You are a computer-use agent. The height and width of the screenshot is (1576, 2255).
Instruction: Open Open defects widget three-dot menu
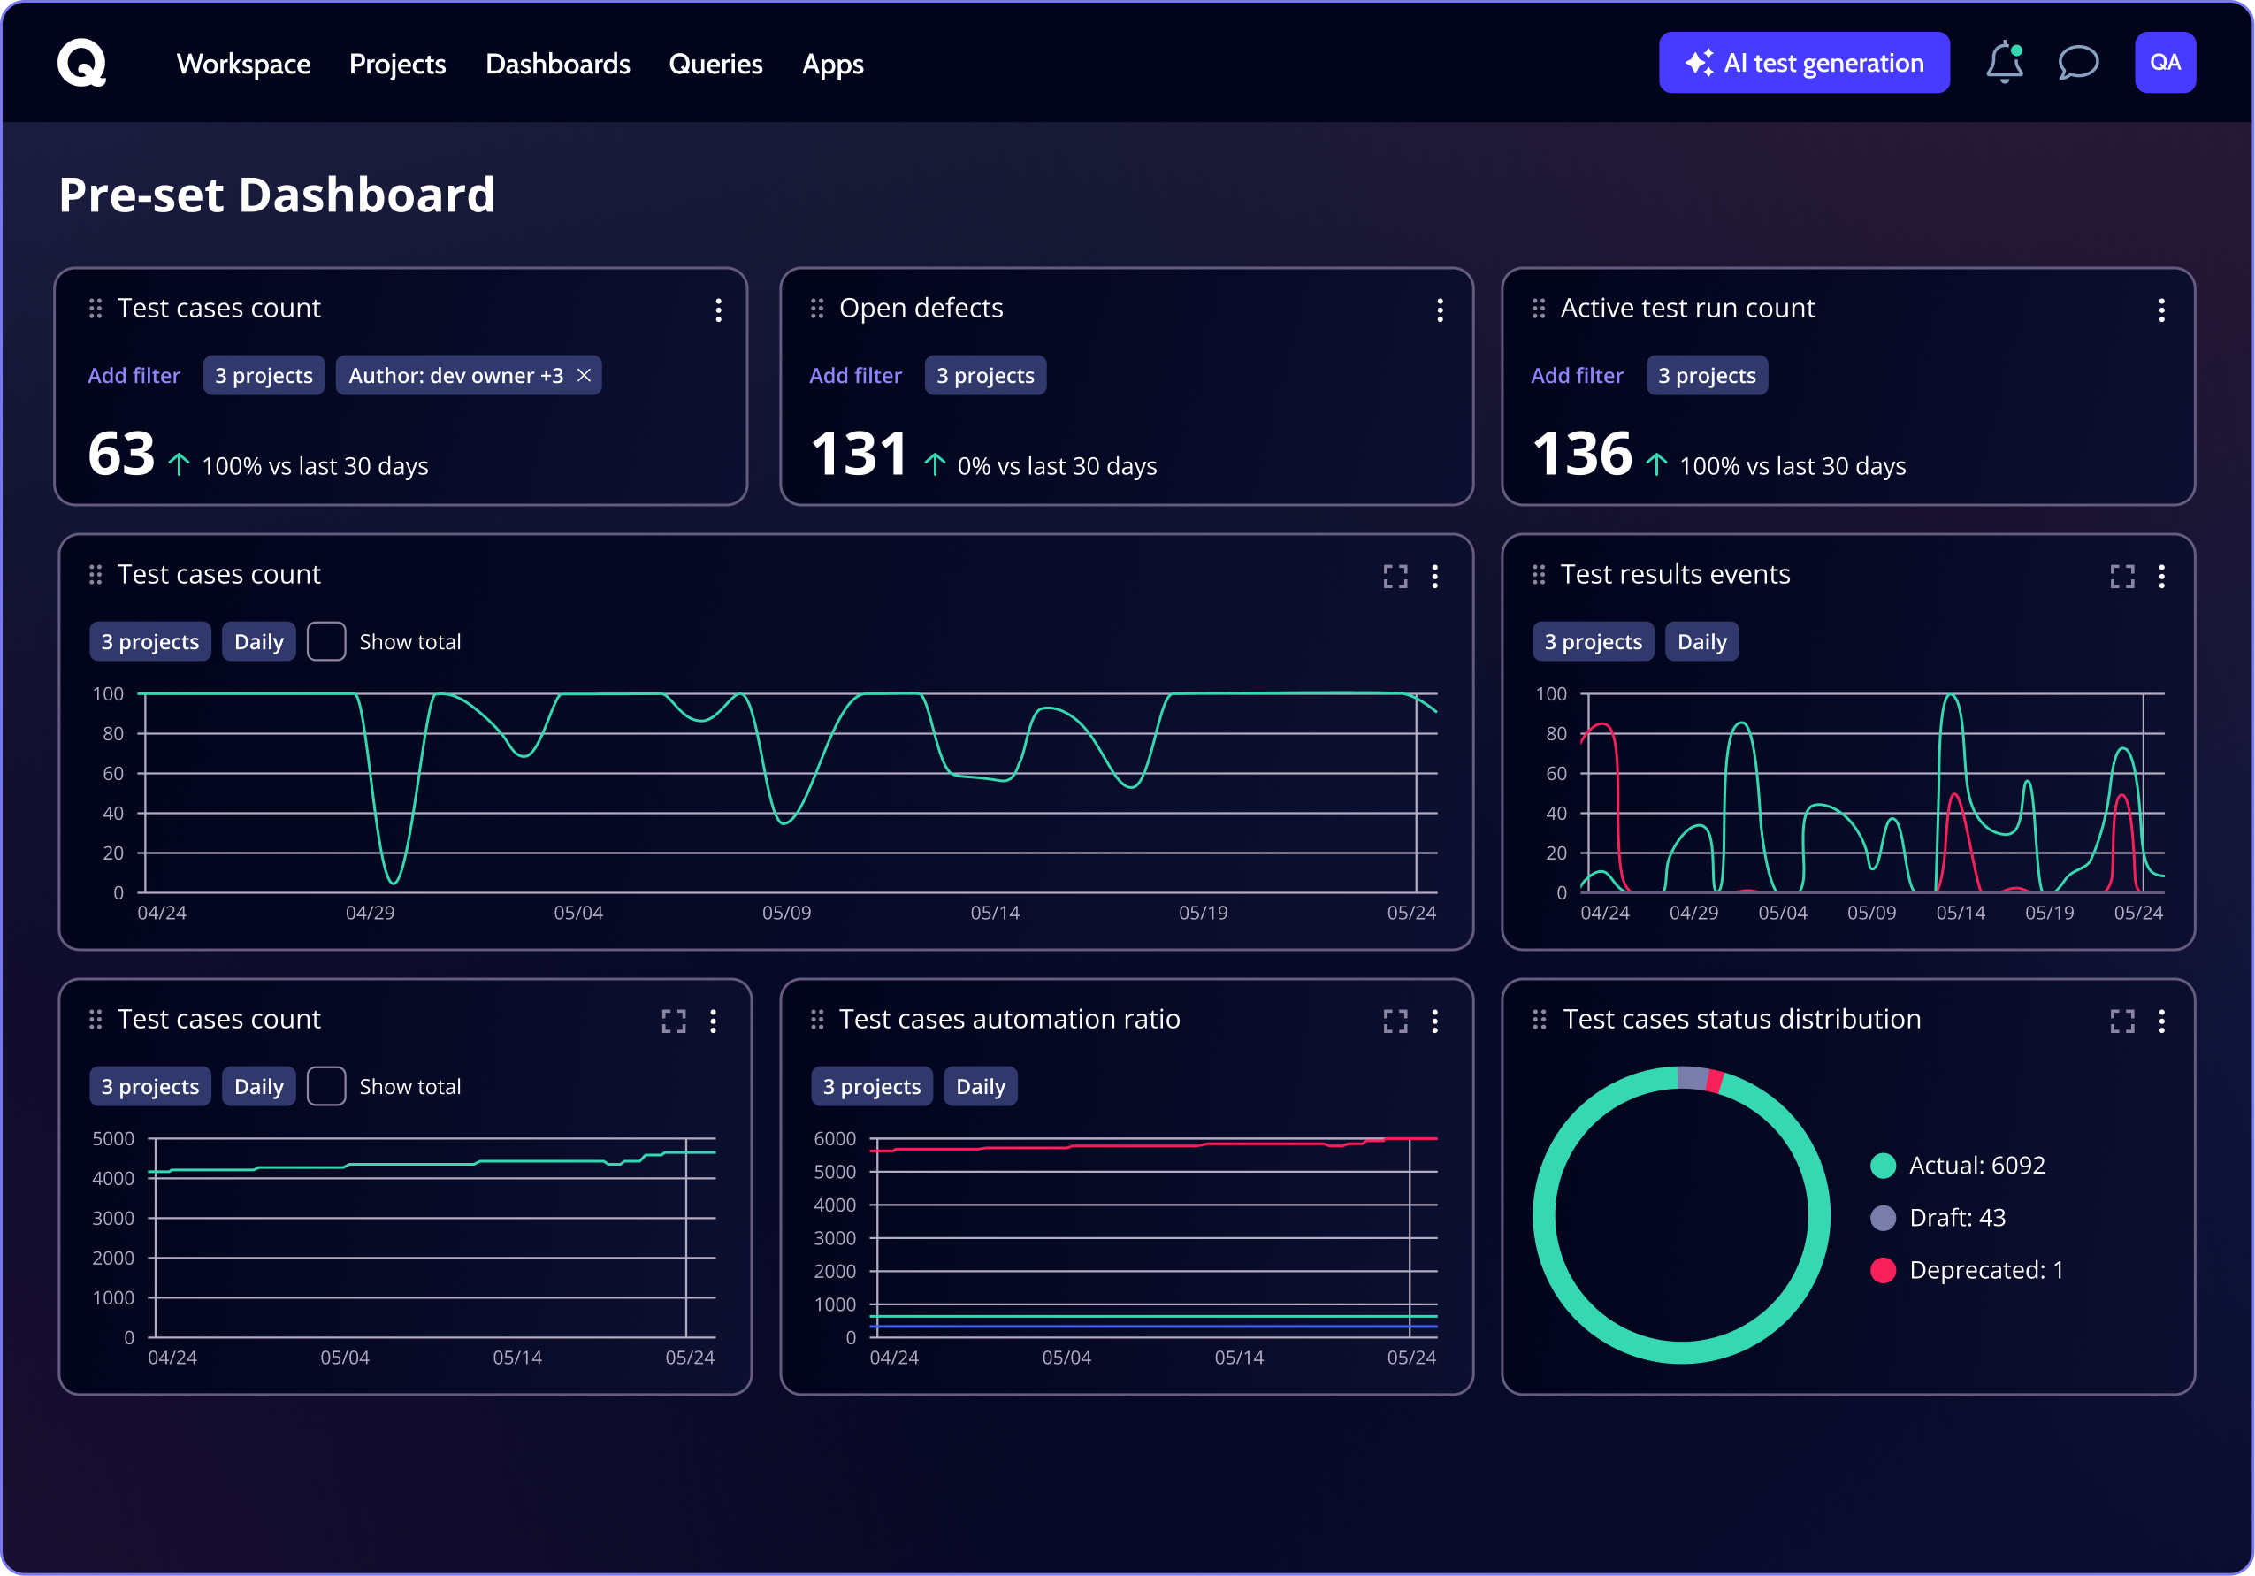[x=1440, y=310]
